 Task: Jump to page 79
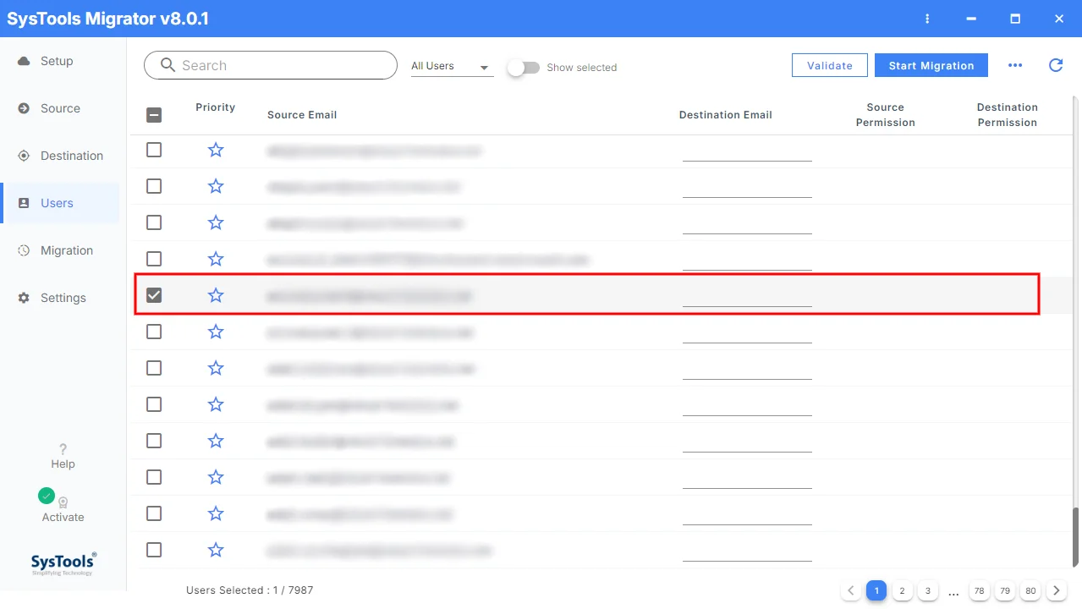point(1005,590)
